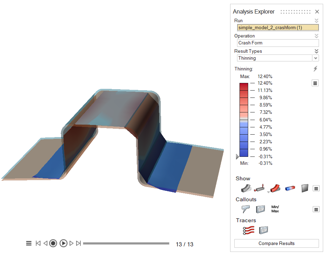Toggle the loads and supports display icon
The height and width of the screenshot is (254, 328).
point(260,188)
